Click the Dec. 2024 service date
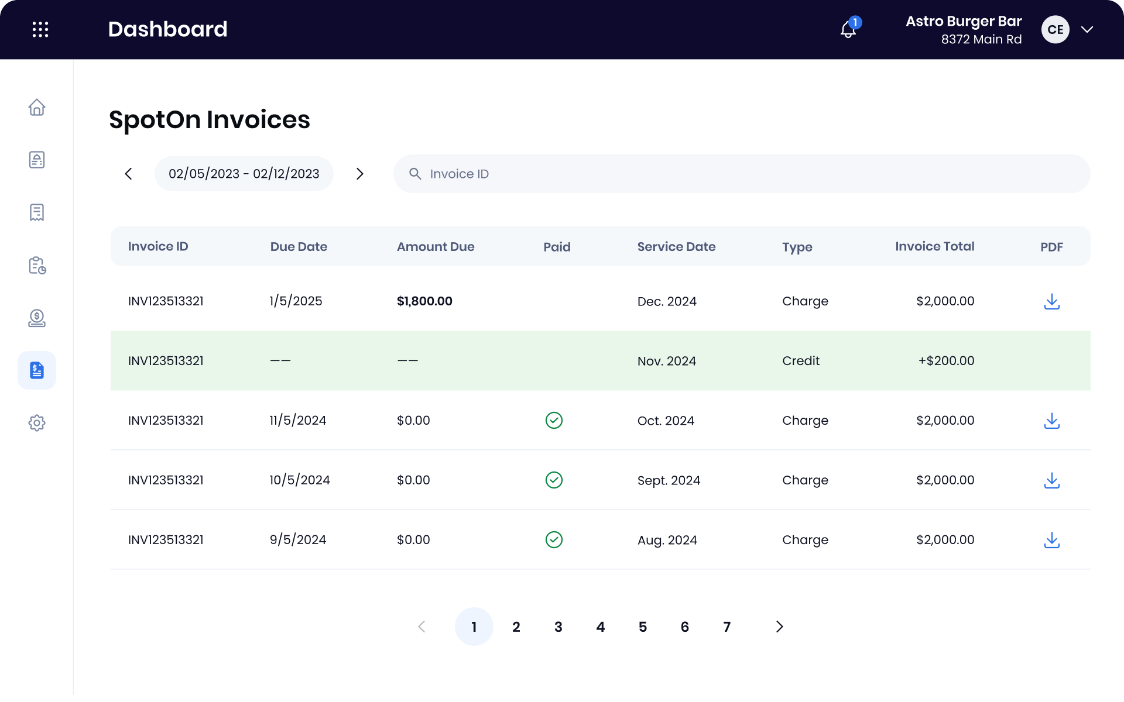The height and width of the screenshot is (702, 1124). 667,301
